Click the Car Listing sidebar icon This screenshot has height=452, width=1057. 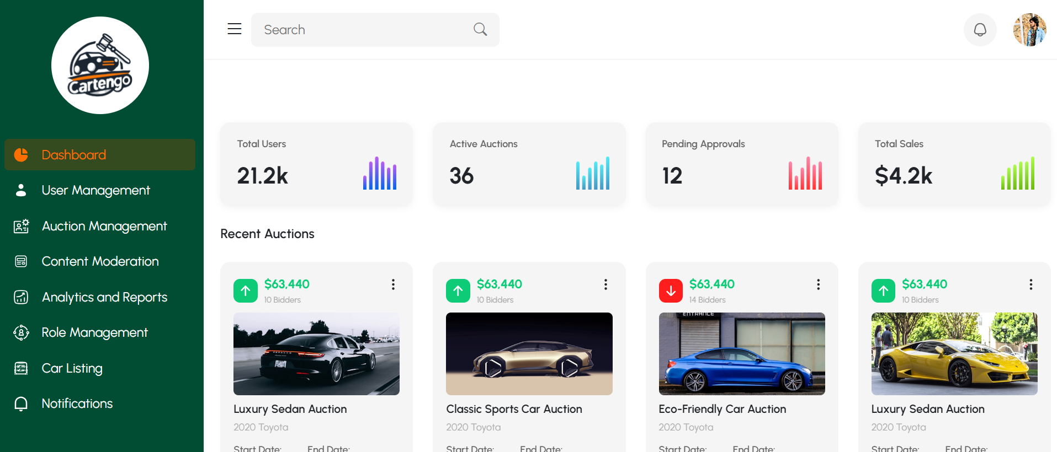(x=21, y=368)
